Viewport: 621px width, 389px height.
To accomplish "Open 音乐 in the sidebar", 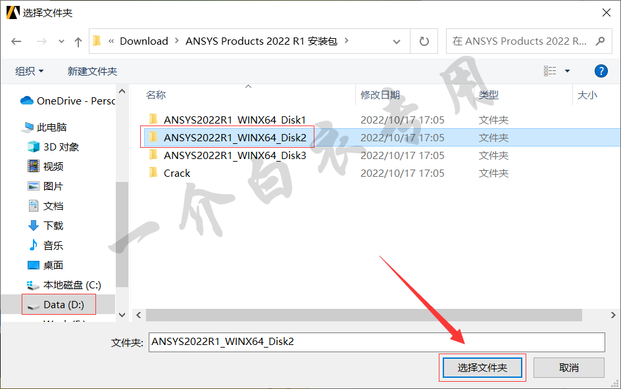I will pos(46,245).
